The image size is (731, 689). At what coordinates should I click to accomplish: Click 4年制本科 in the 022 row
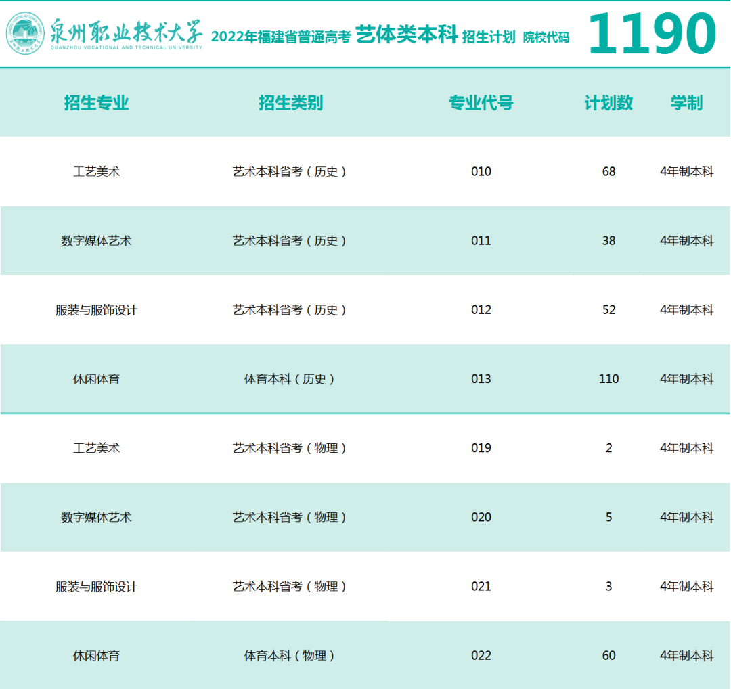point(687,656)
